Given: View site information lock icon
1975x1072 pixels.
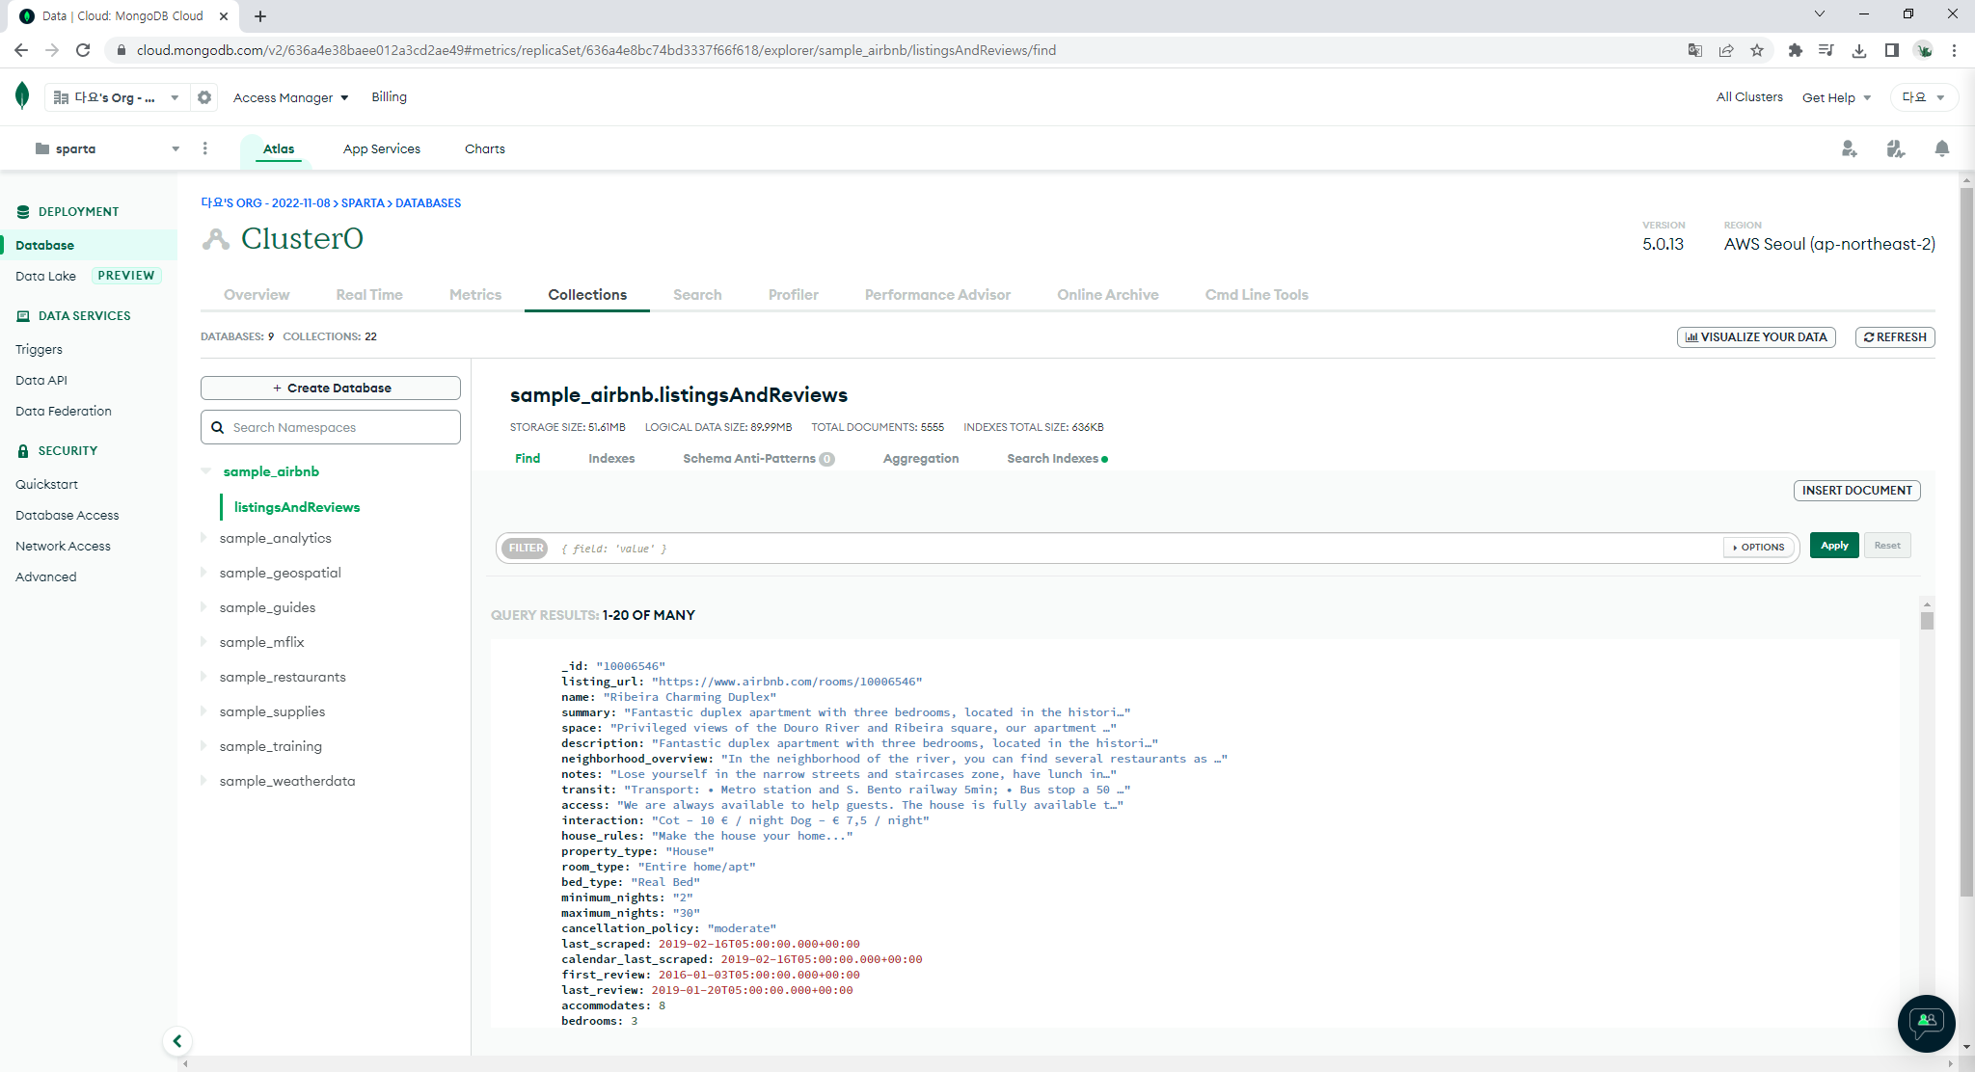Looking at the screenshot, I should tap(121, 50).
